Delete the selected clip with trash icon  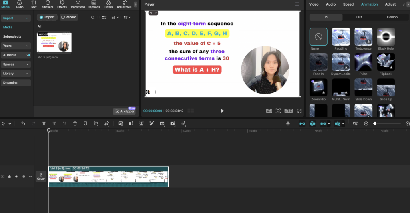pyautogui.click(x=75, y=124)
